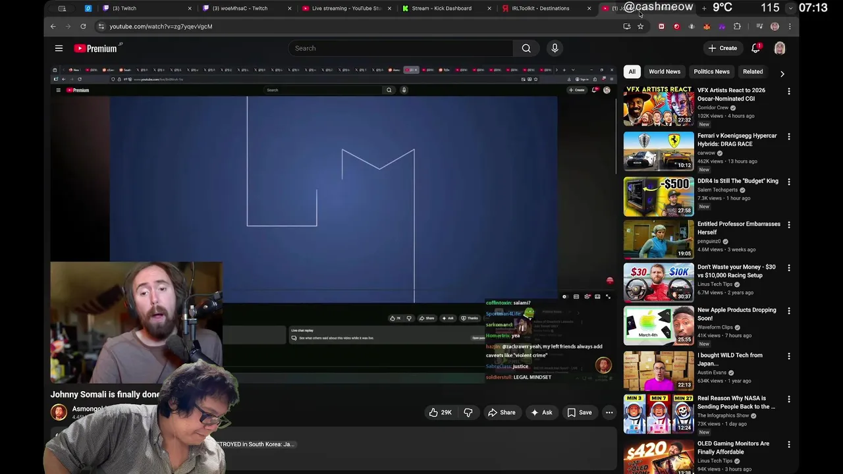Start voice search with the microphone icon
843x474 pixels.
point(555,48)
